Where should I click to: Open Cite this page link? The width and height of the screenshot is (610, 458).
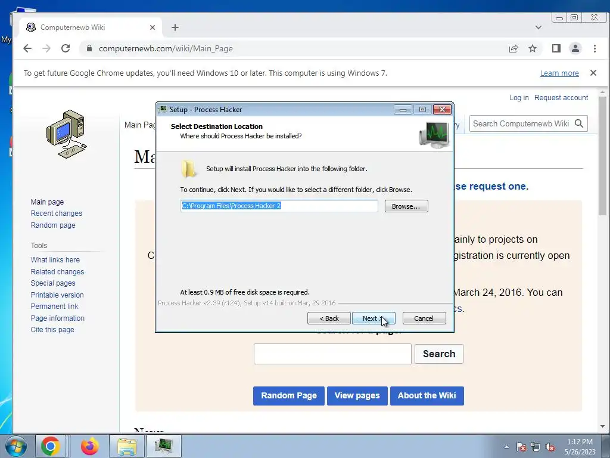point(52,329)
